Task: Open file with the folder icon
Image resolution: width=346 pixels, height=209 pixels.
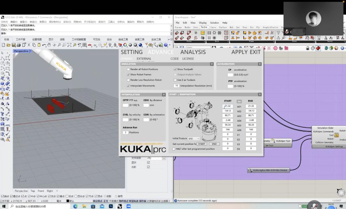Action: click(x=9, y=45)
